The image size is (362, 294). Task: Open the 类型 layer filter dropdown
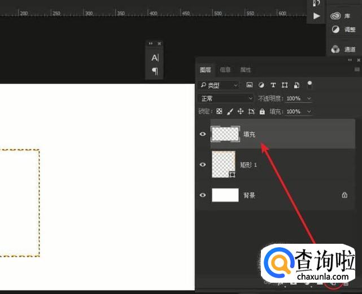click(219, 85)
